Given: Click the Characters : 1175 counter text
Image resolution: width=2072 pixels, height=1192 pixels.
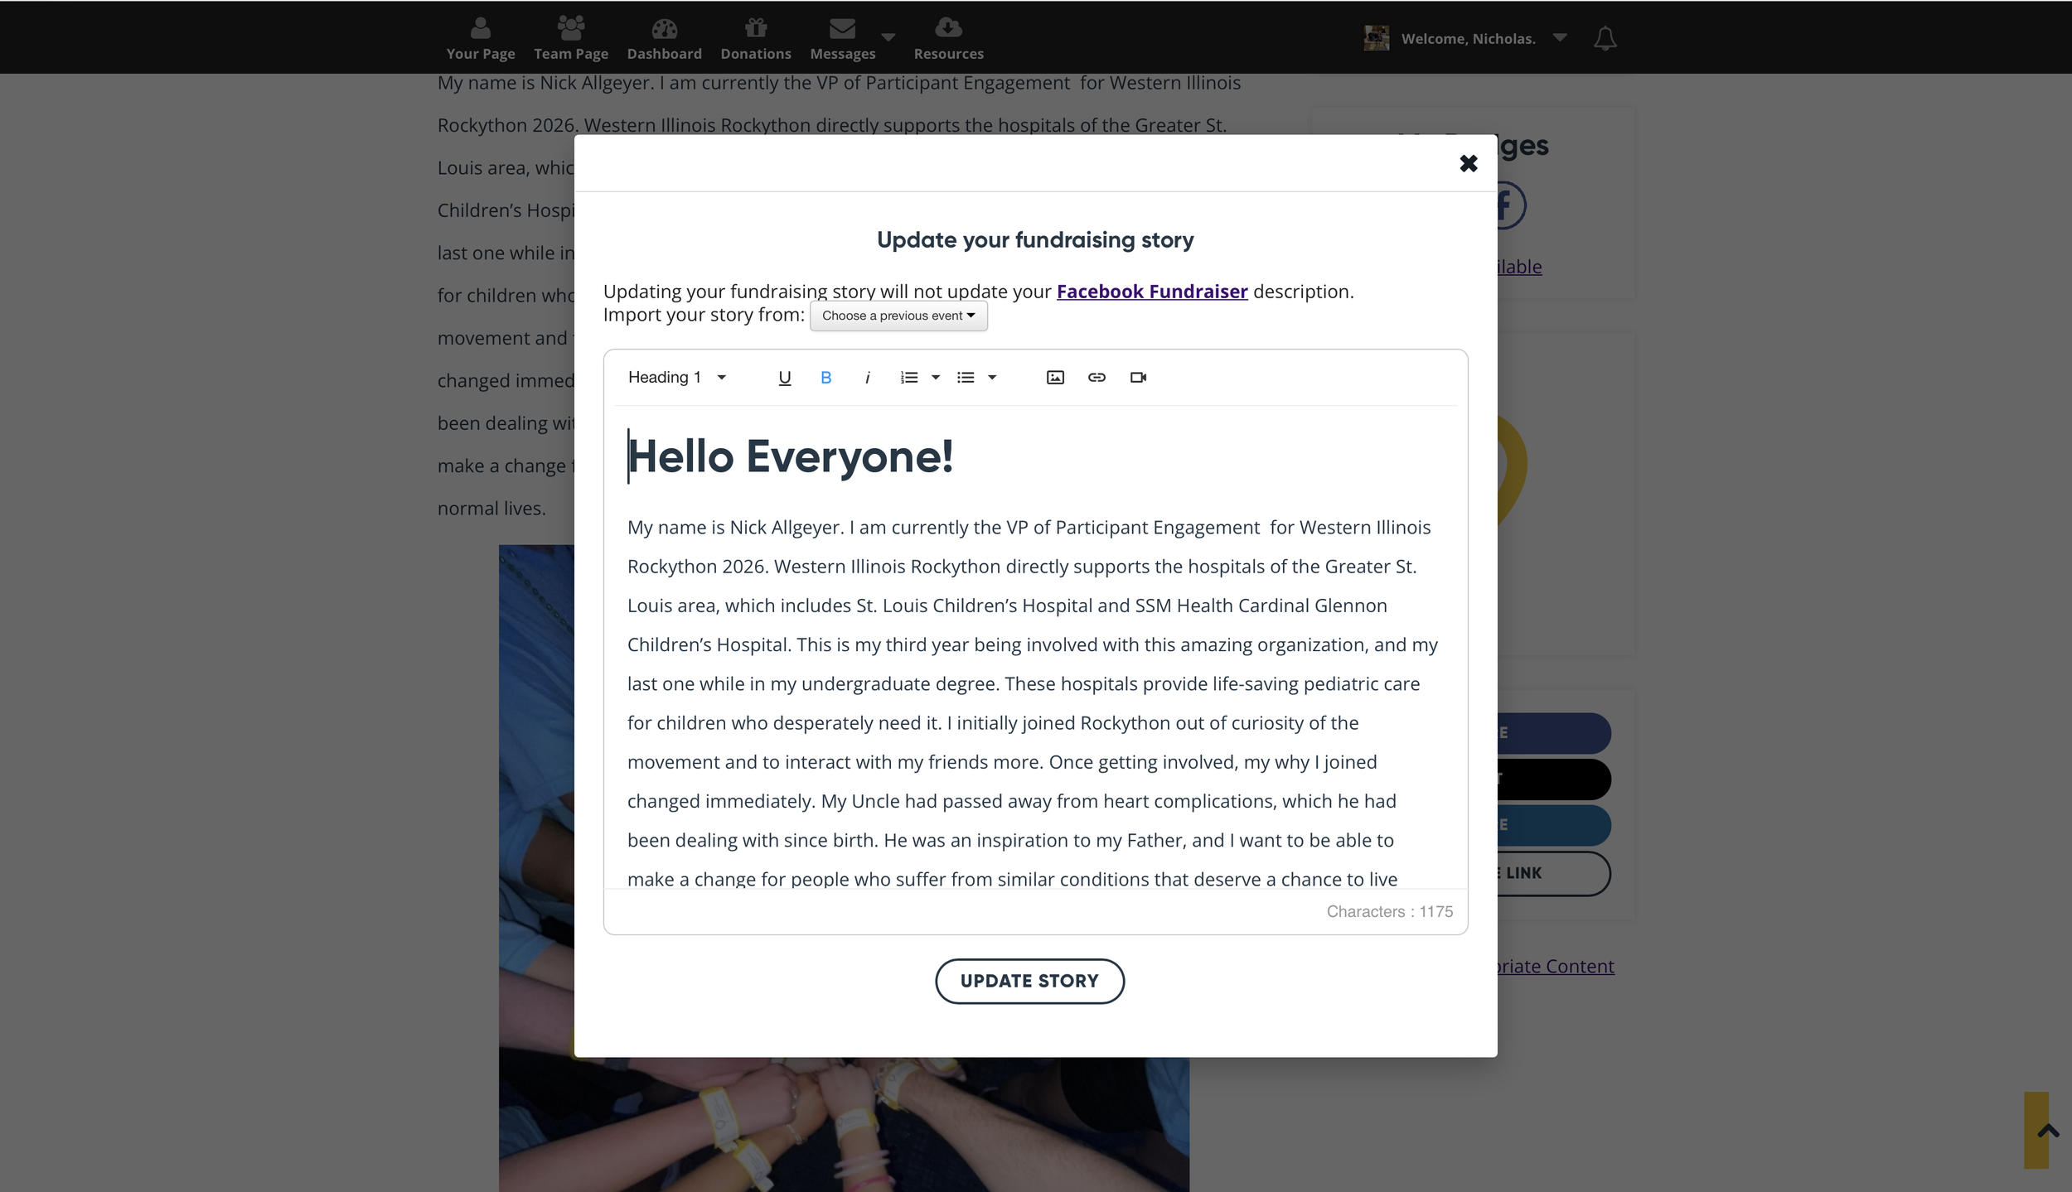Looking at the screenshot, I should [x=1390, y=912].
